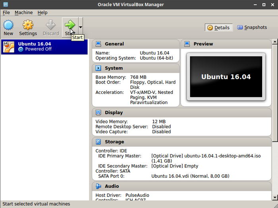The image size is (278, 208).
Task: Click the IDE Primary Master ISO value
Action: [x=206, y=158]
